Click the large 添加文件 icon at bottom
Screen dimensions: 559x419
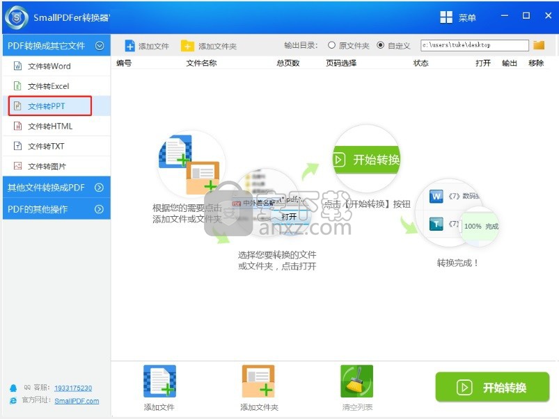click(159, 381)
